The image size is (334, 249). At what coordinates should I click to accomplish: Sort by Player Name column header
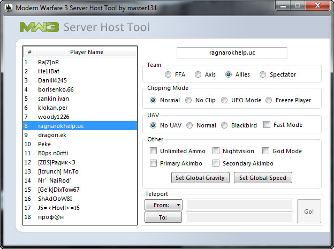87,52
